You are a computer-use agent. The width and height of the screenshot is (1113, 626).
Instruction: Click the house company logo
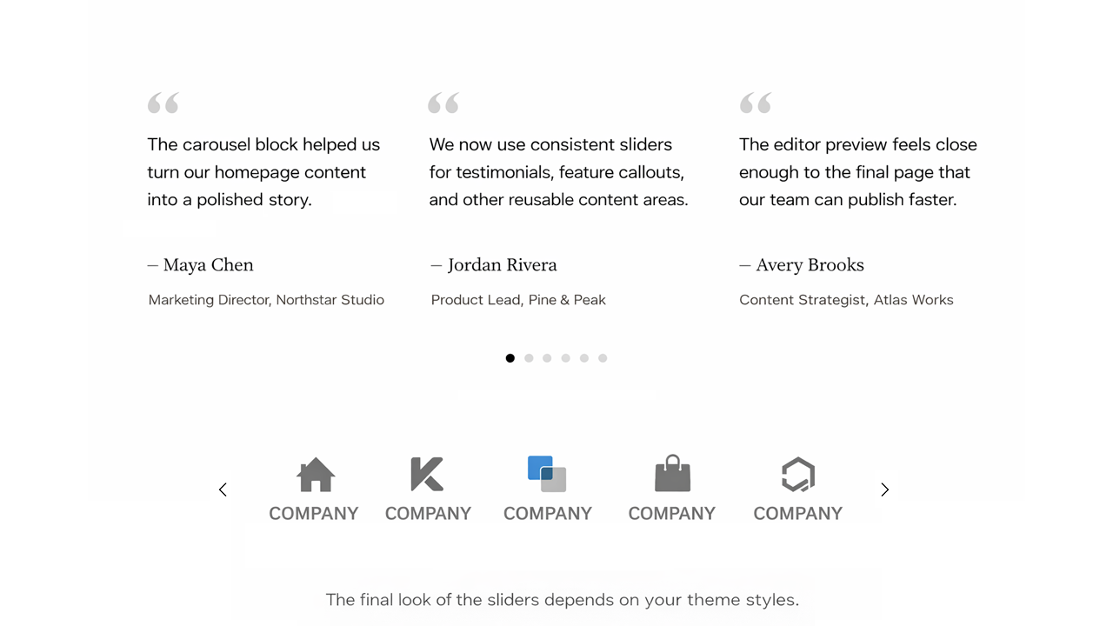coord(315,475)
